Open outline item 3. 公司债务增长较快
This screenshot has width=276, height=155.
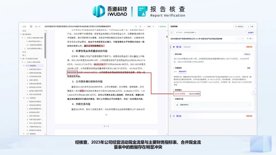[x=34, y=76]
